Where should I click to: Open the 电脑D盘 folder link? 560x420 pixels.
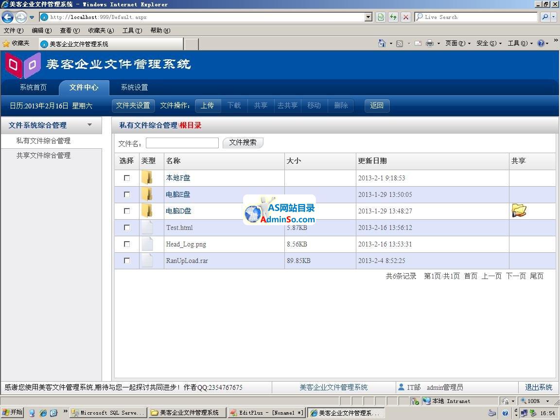[178, 211]
